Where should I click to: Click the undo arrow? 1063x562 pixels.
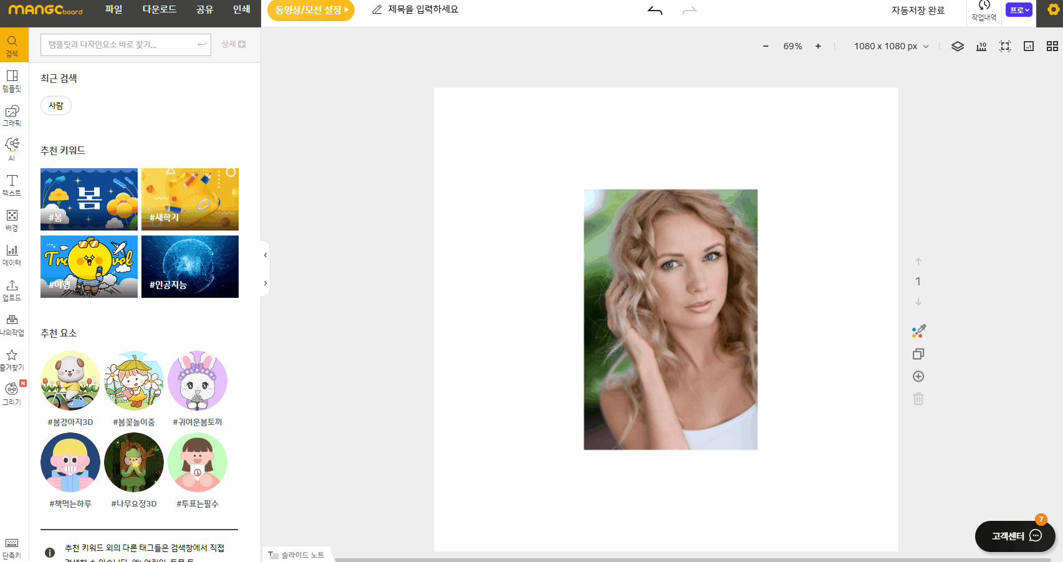[655, 11]
